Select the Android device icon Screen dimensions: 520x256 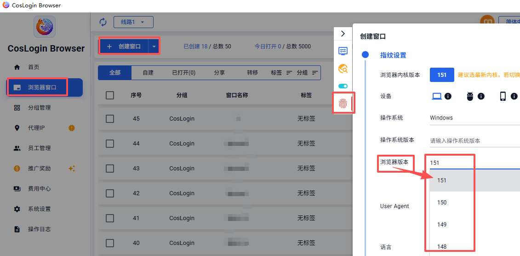(x=469, y=96)
